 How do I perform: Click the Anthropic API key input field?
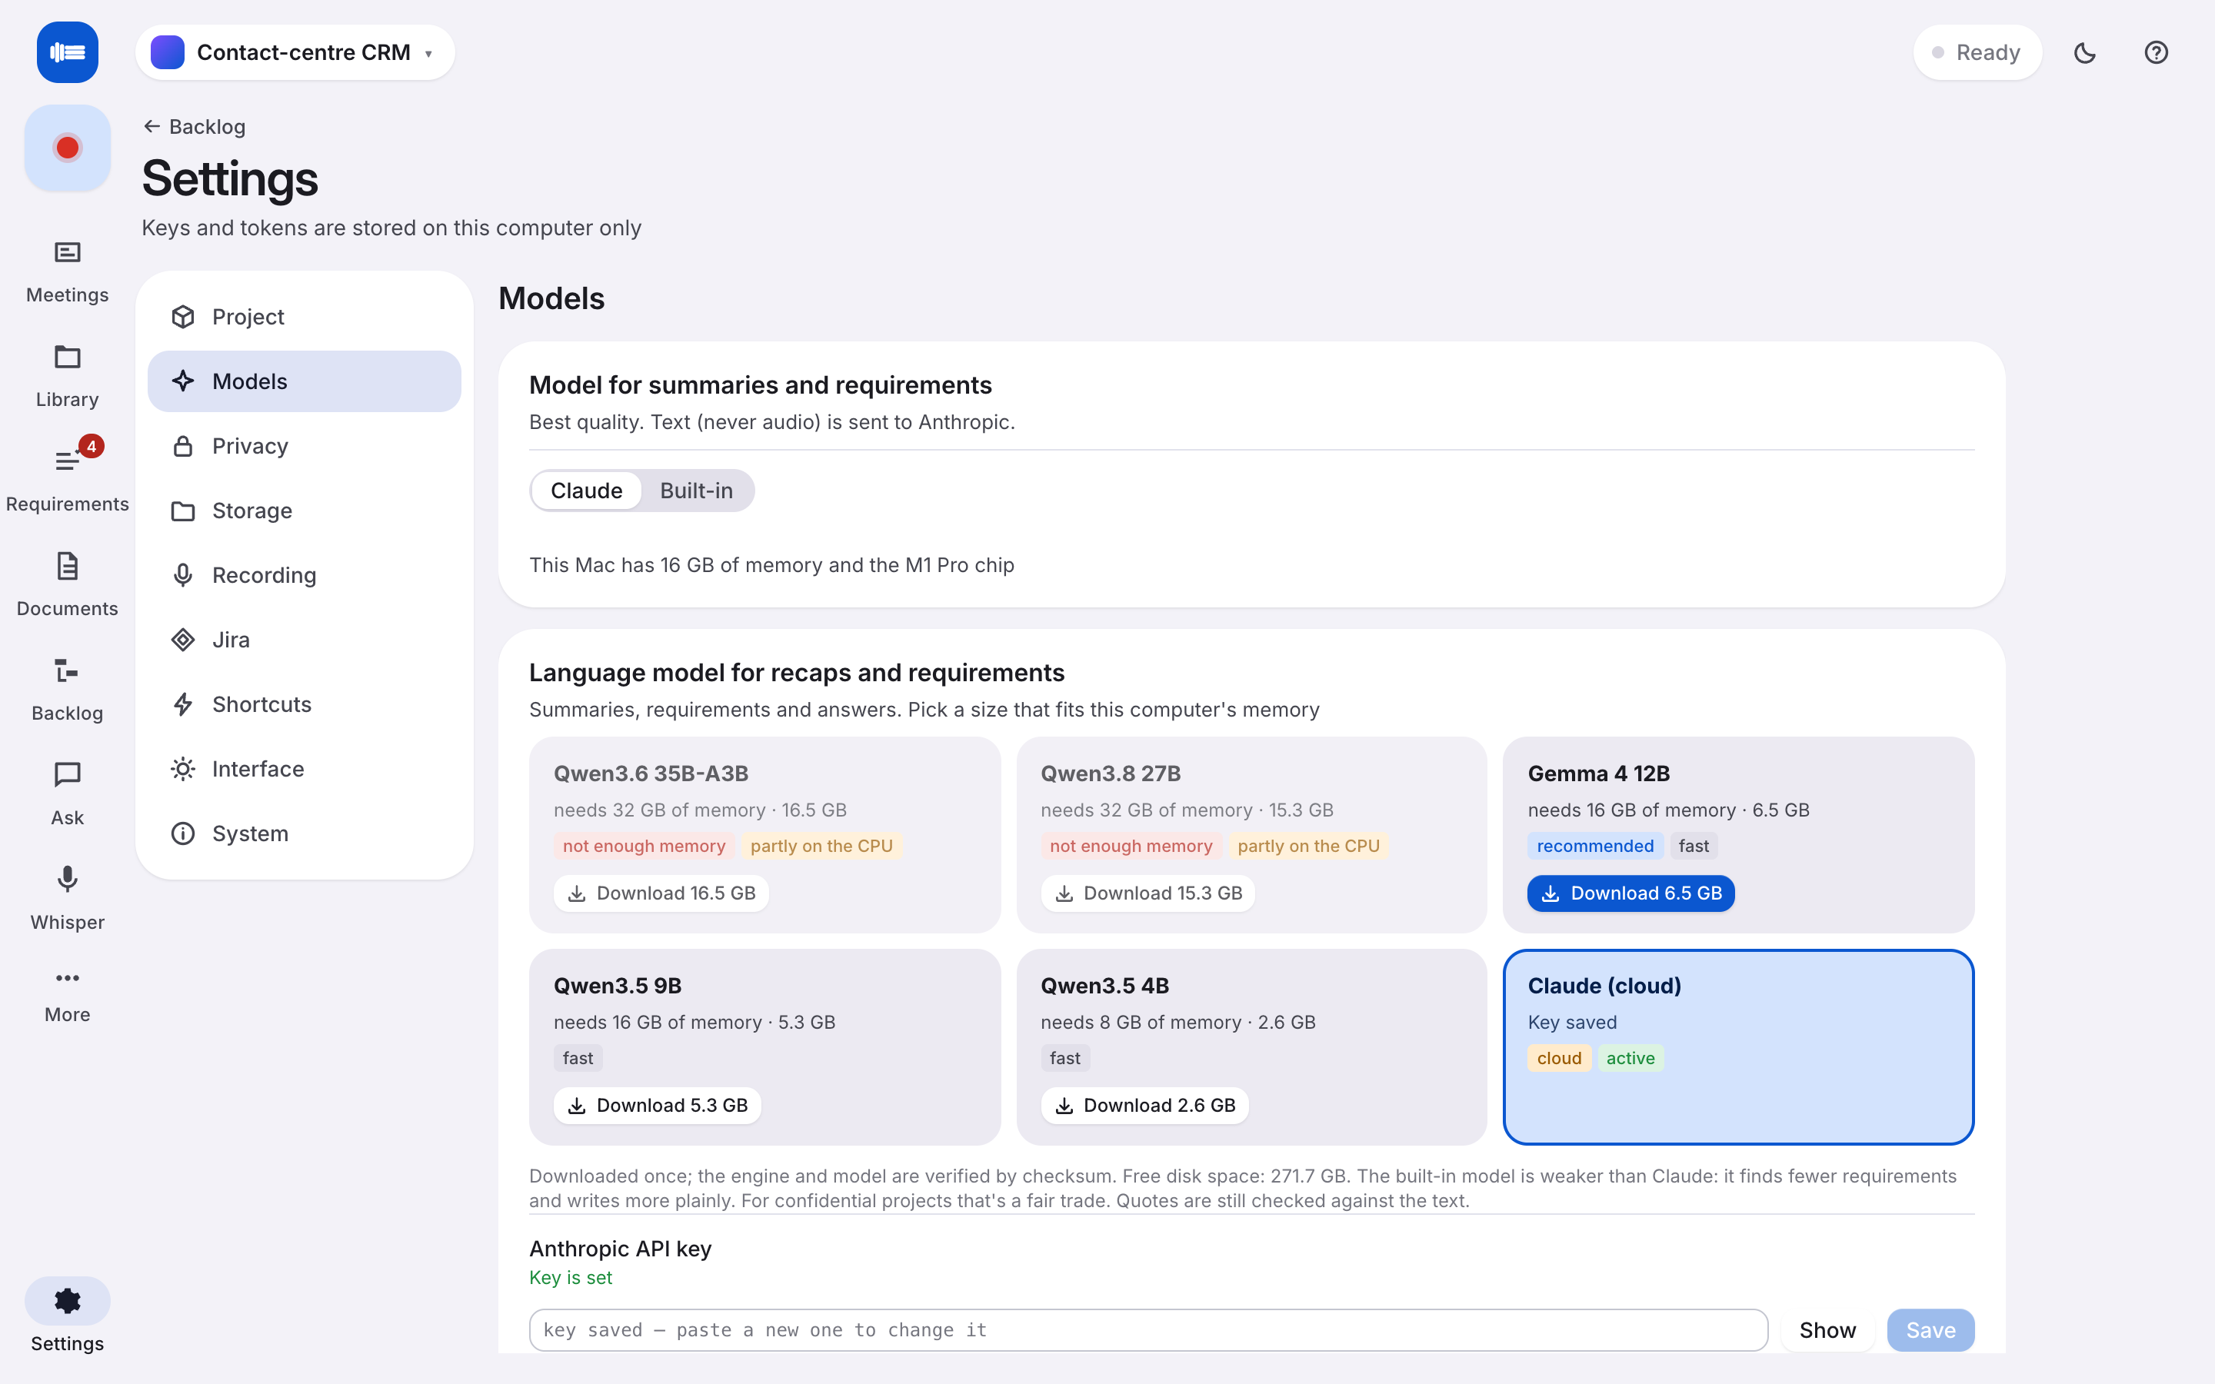pos(1147,1329)
